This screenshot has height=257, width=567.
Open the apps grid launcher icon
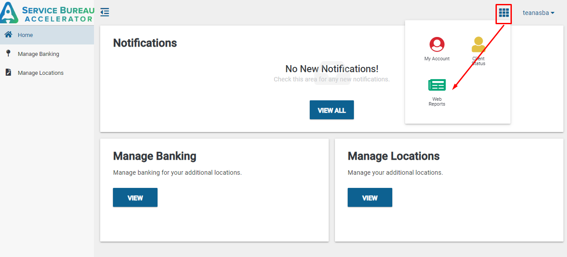pos(503,13)
